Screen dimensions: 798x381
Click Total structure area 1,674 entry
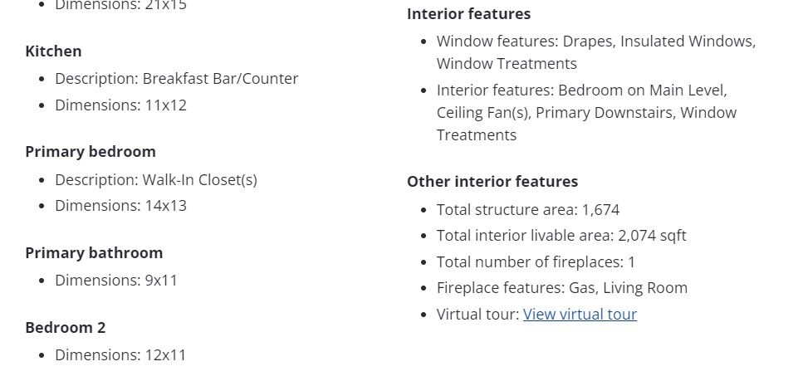527,210
